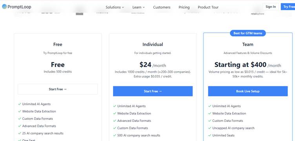Viewport: 295px width, 141px height.
Task: Click the PromptLoop logo icon
Action: pyautogui.click(x=4, y=7)
